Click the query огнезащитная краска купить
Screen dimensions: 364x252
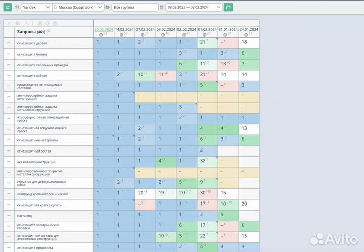click(39, 205)
